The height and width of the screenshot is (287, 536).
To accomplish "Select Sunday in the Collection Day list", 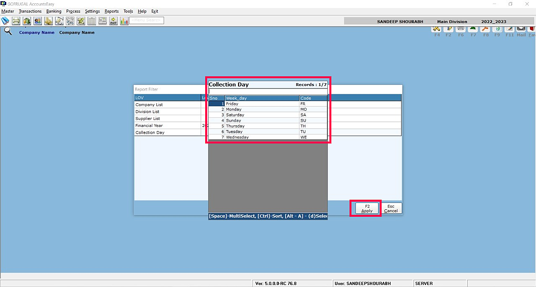I will [268, 120].
